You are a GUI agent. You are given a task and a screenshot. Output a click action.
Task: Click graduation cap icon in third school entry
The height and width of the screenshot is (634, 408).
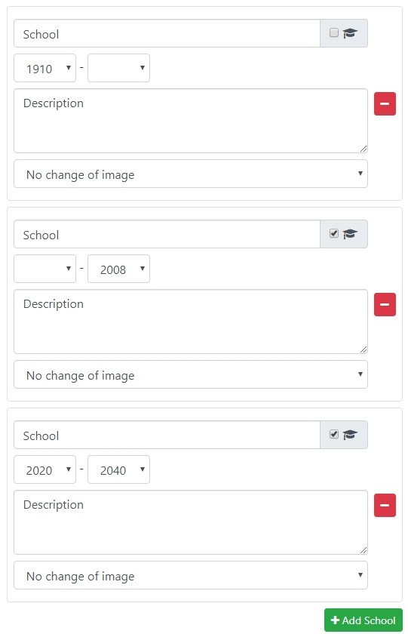point(350,435)
